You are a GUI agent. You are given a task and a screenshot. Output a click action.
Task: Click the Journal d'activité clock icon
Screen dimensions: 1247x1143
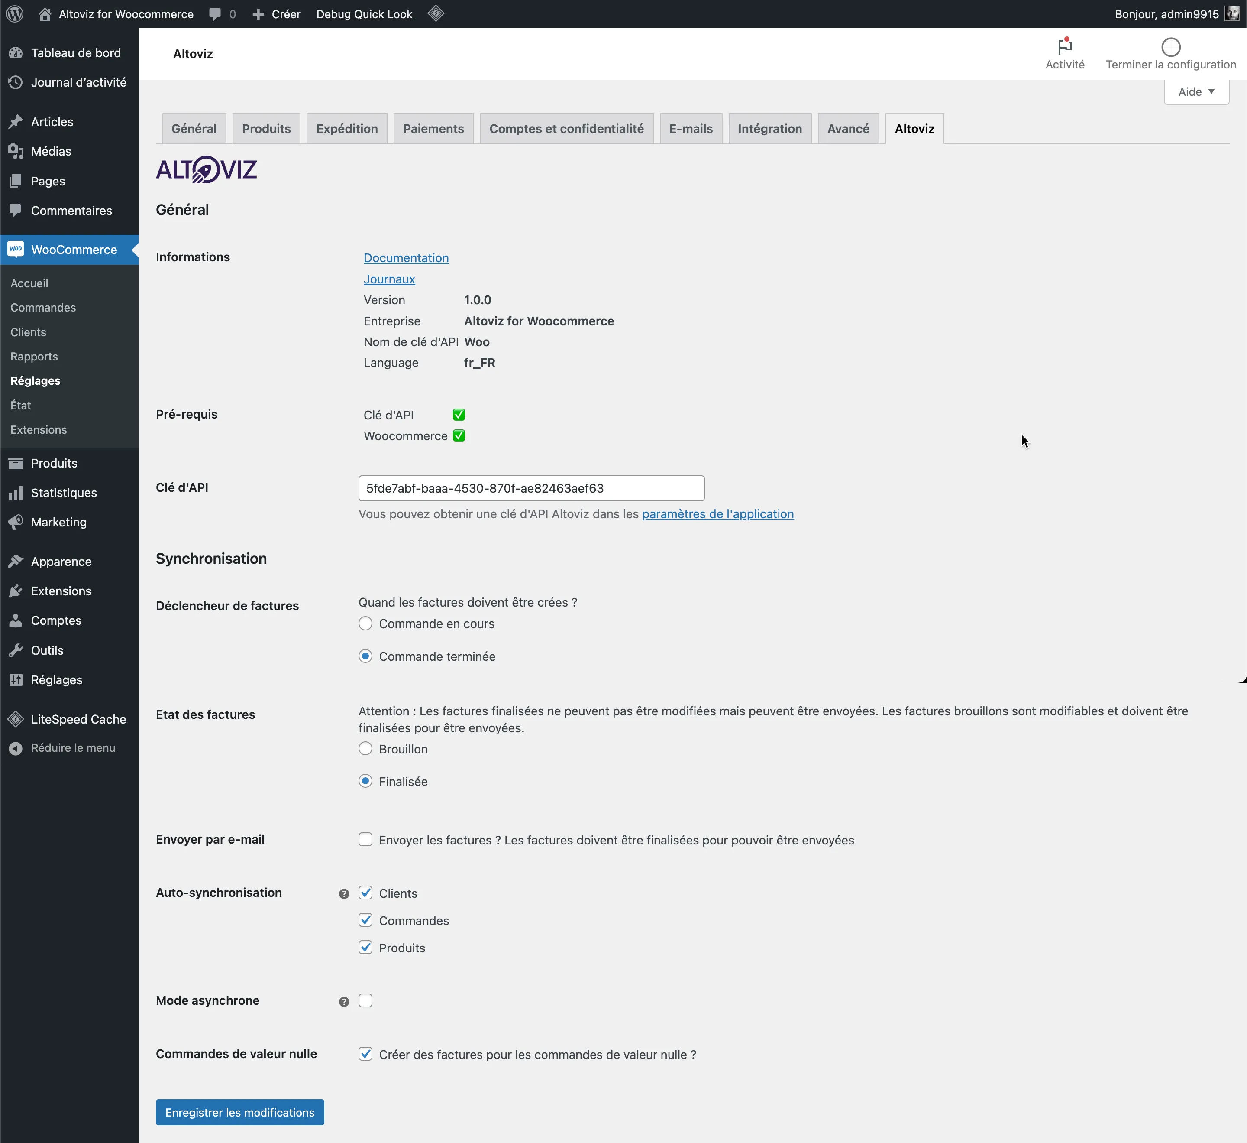pyautogui.click(x=16, y=82)
